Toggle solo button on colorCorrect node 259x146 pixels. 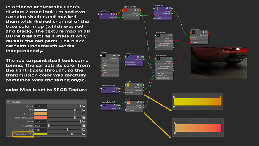click(167, 8)
